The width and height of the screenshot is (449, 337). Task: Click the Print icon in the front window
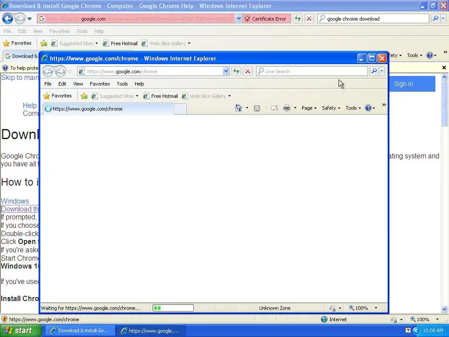tap(287, 108)
